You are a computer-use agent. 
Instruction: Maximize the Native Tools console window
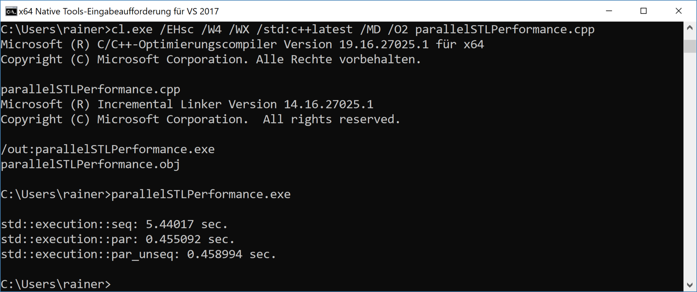(x=643, y=11)
